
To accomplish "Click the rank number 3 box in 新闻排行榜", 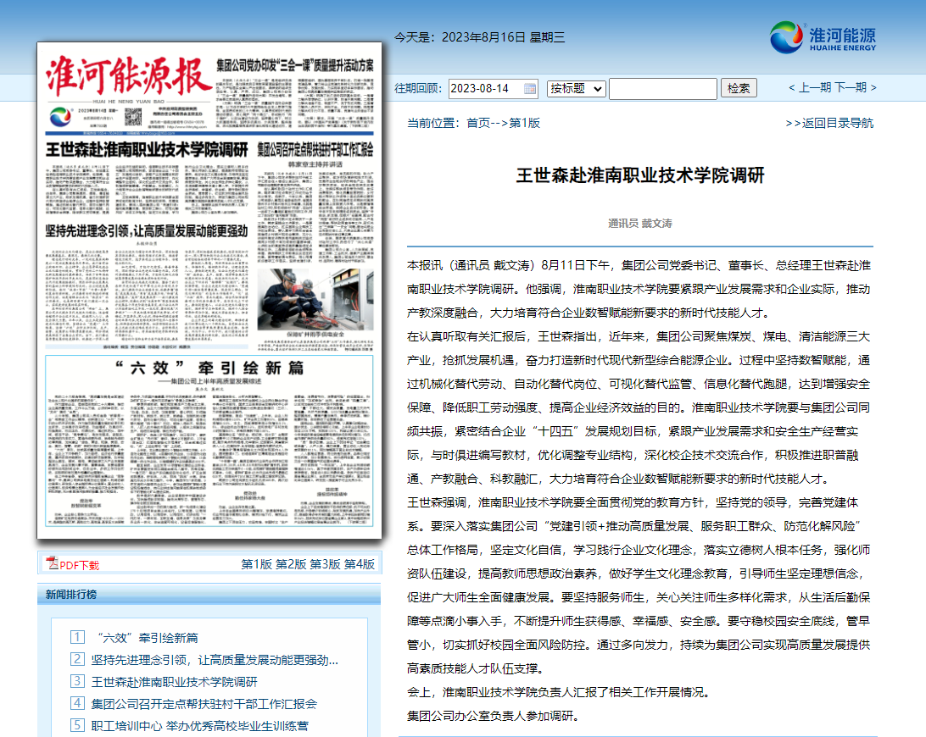I will 77,681.
